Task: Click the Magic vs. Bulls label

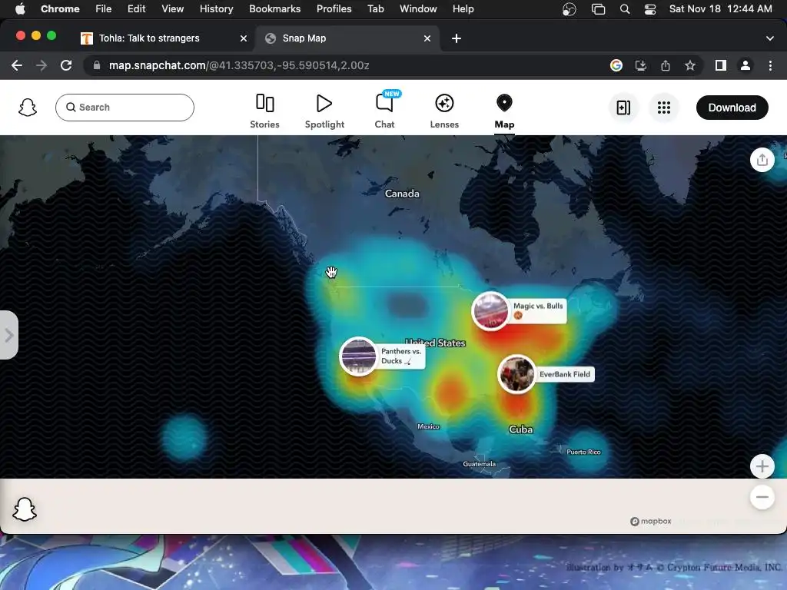Action: [537, 310]
